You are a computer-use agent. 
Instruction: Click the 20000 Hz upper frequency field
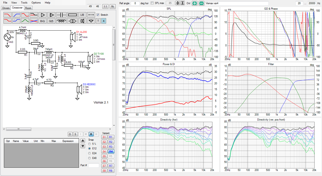coord(311,3)
